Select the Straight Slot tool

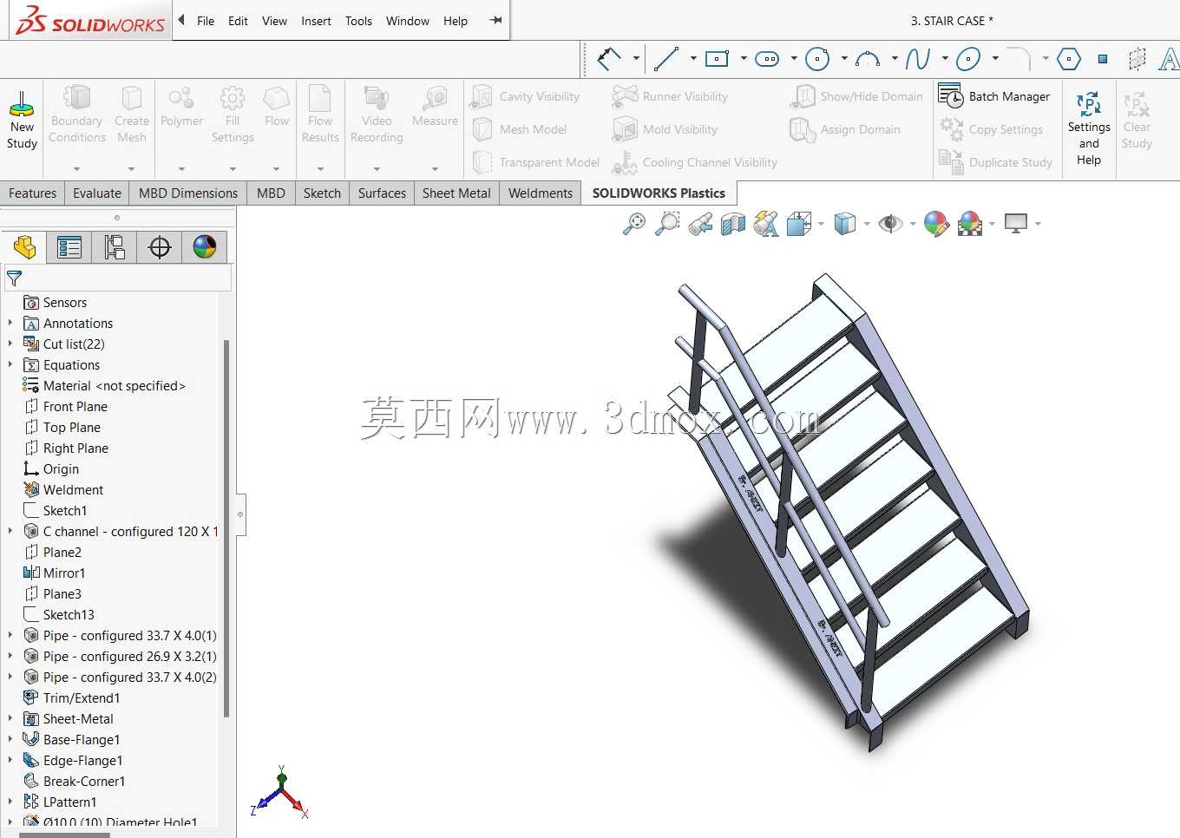coord(767,59)
